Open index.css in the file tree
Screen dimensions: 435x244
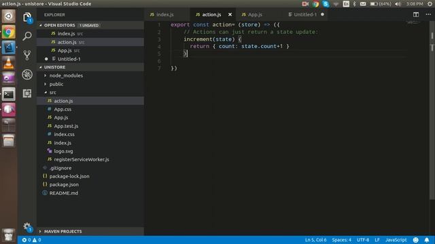90,134
